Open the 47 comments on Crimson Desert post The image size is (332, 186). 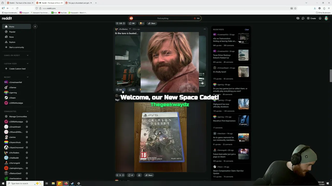131,175
